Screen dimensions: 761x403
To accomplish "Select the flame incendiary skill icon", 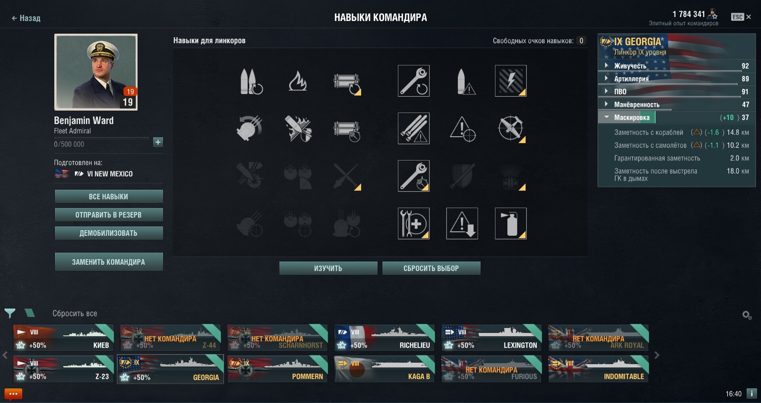I will click(x=298, y=81).
